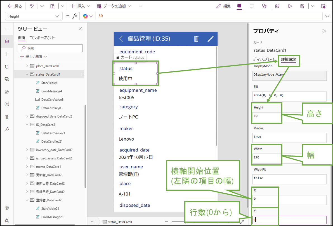
Task: Click the fit-to-window icon at canvas bottom
Action: [242, 222]
